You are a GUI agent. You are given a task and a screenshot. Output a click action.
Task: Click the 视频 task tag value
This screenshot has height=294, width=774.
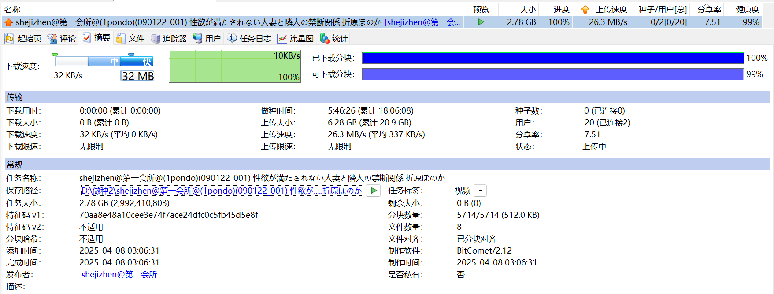point(463,191)
